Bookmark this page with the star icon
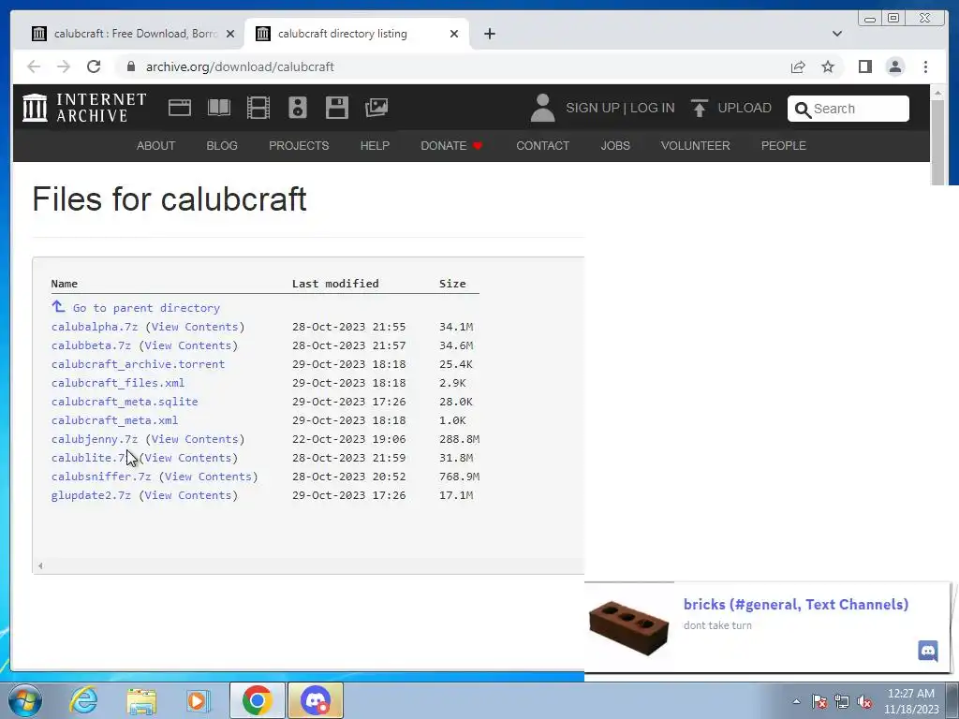 (x=828, y=66)
